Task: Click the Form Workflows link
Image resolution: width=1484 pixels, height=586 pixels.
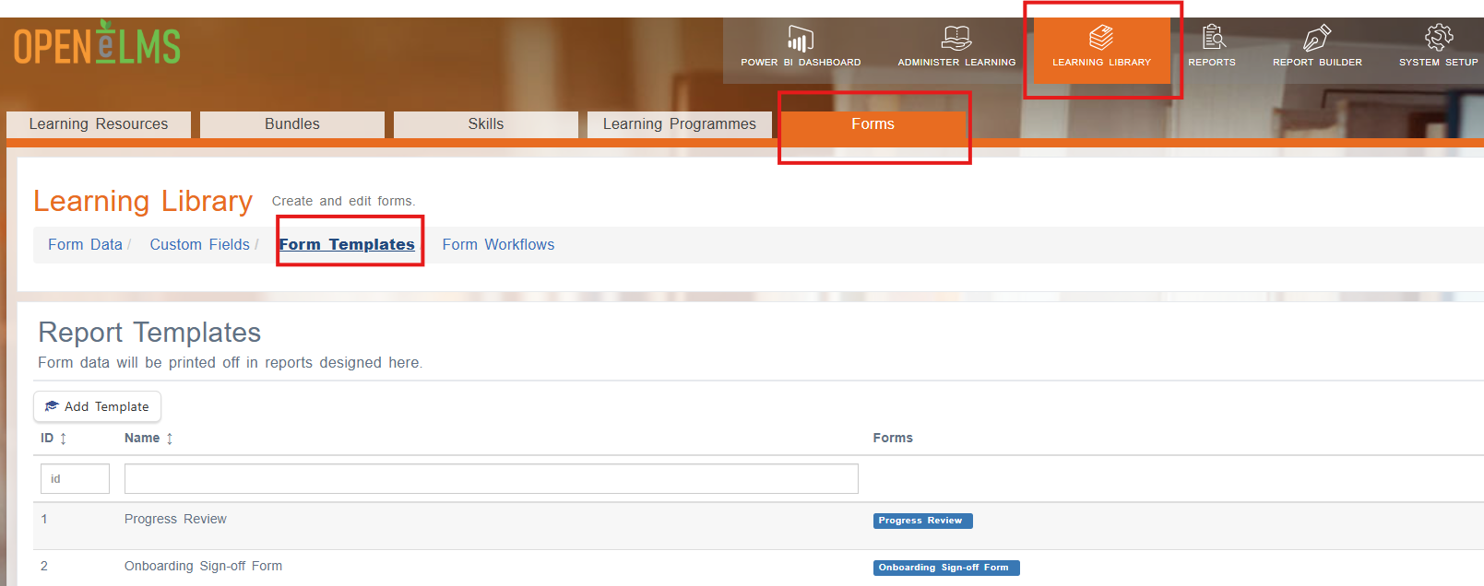Action: pyautogui.click(x=498, y=244)
